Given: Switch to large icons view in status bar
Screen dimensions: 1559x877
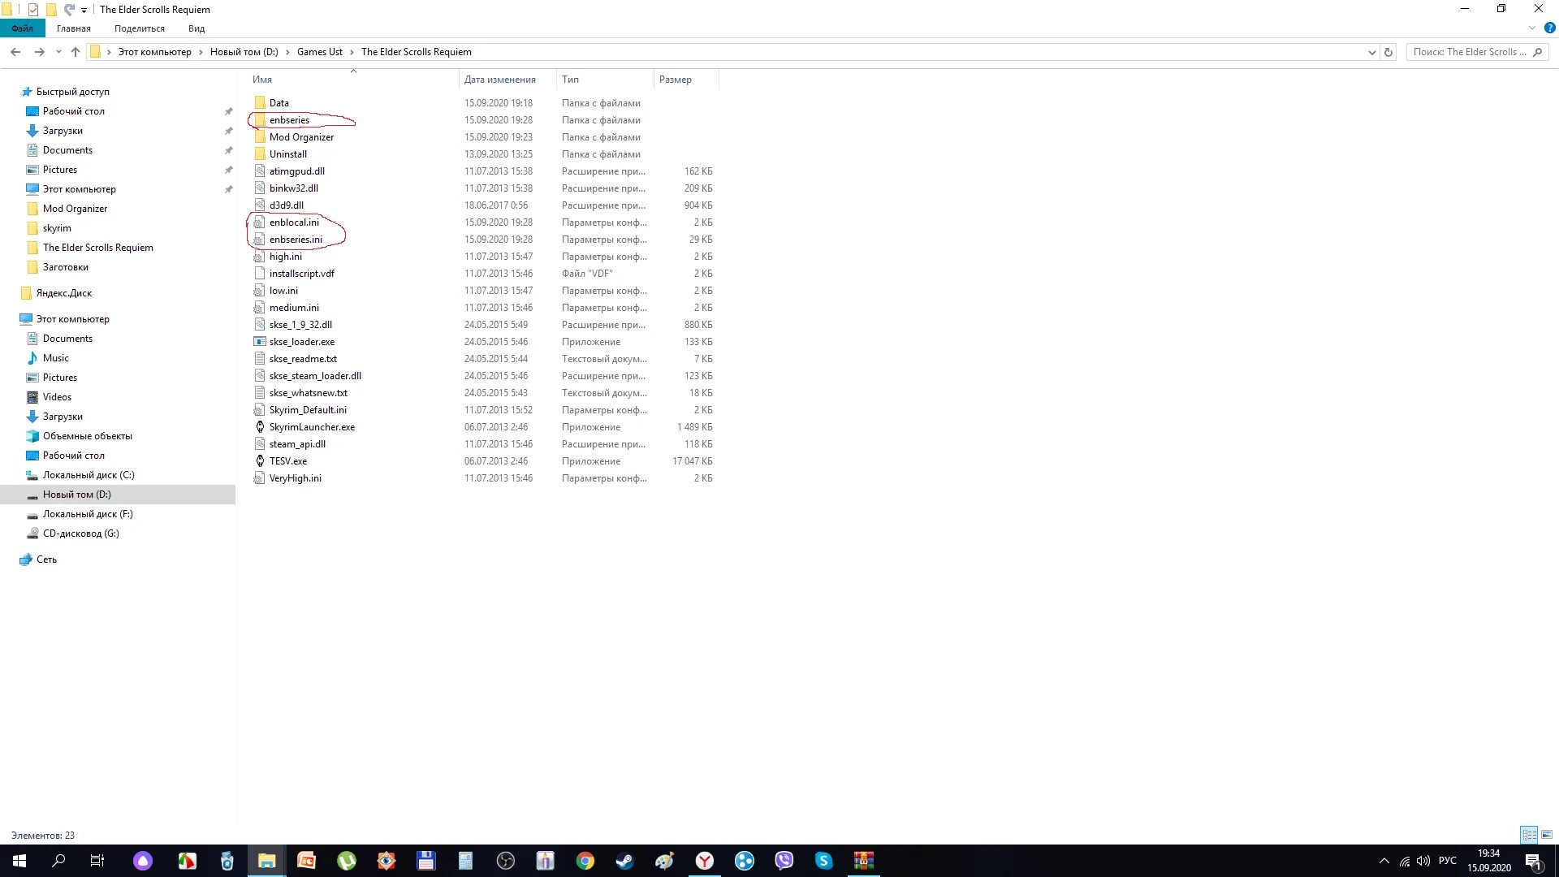Looking at the screenshot, I should point(1547,835).
